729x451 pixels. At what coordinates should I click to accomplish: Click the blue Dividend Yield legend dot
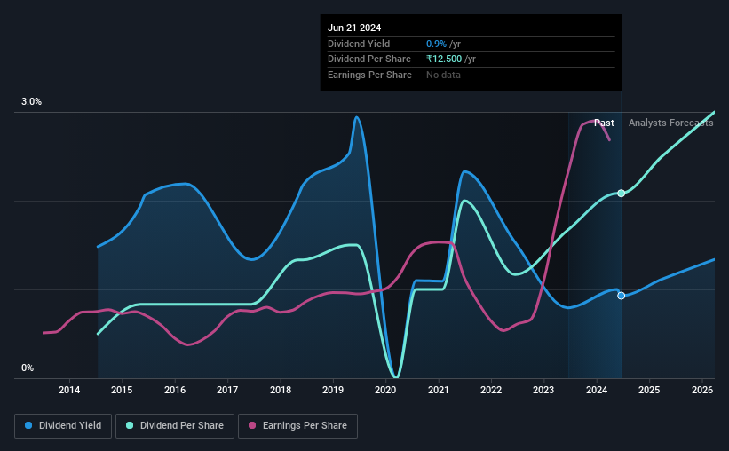tap(28, 425)
